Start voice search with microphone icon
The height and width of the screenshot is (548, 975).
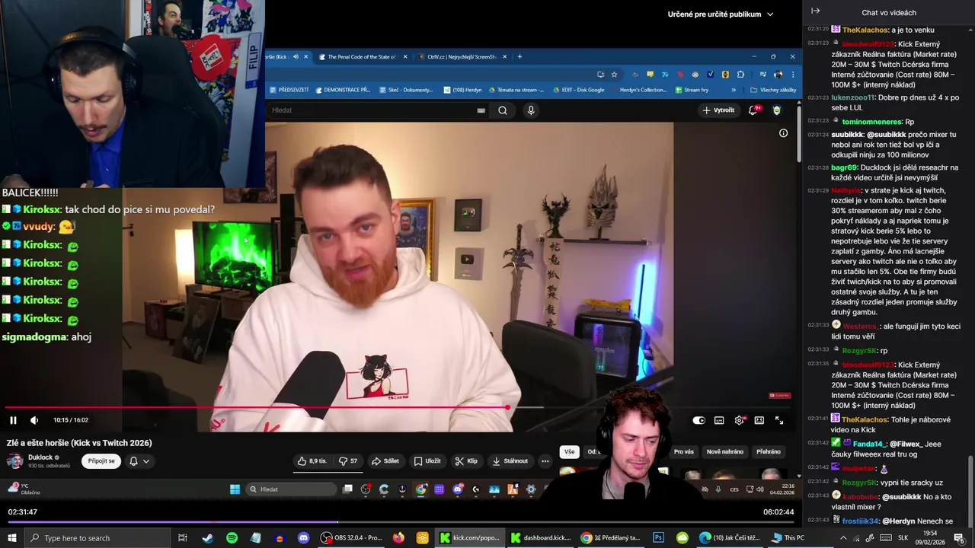(x=531, y=110)
